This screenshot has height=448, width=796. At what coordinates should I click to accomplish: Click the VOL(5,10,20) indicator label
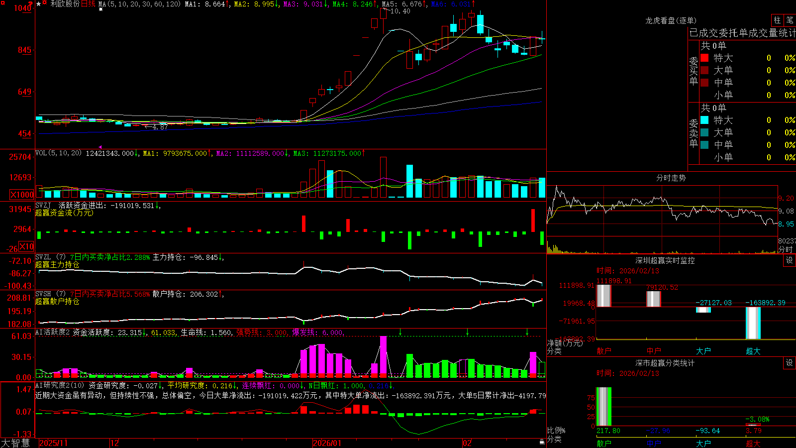(58, 153)
